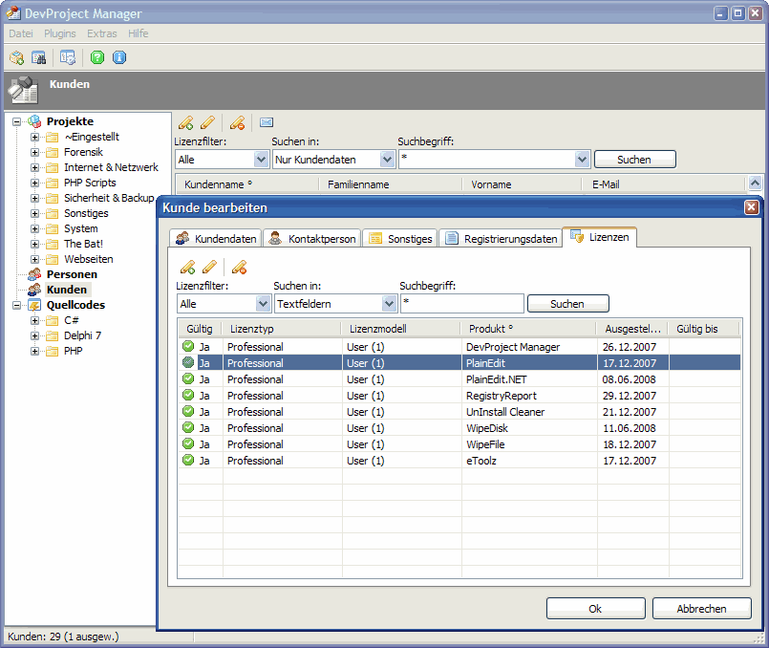Select the Kunden tree item
This screenshot has width=769, height=648.
[x=67, y=290]
